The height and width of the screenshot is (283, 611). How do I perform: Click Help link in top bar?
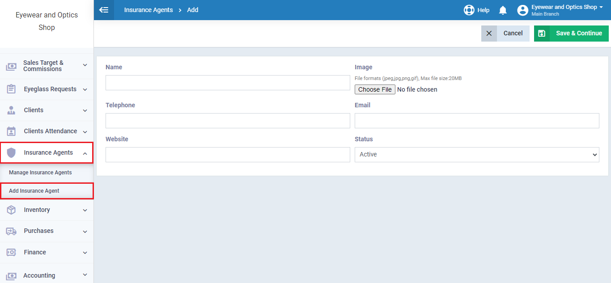point(484,10)
